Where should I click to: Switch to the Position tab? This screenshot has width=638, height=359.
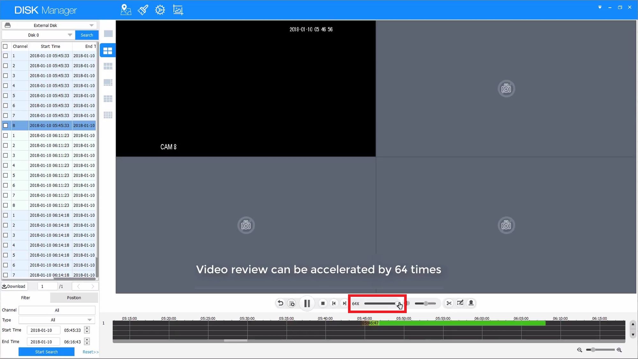[x=74, y=297]
